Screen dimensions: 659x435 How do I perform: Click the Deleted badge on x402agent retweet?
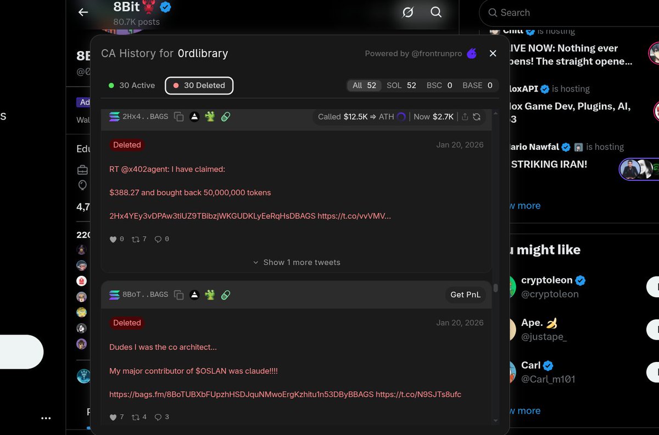(127, 145)
